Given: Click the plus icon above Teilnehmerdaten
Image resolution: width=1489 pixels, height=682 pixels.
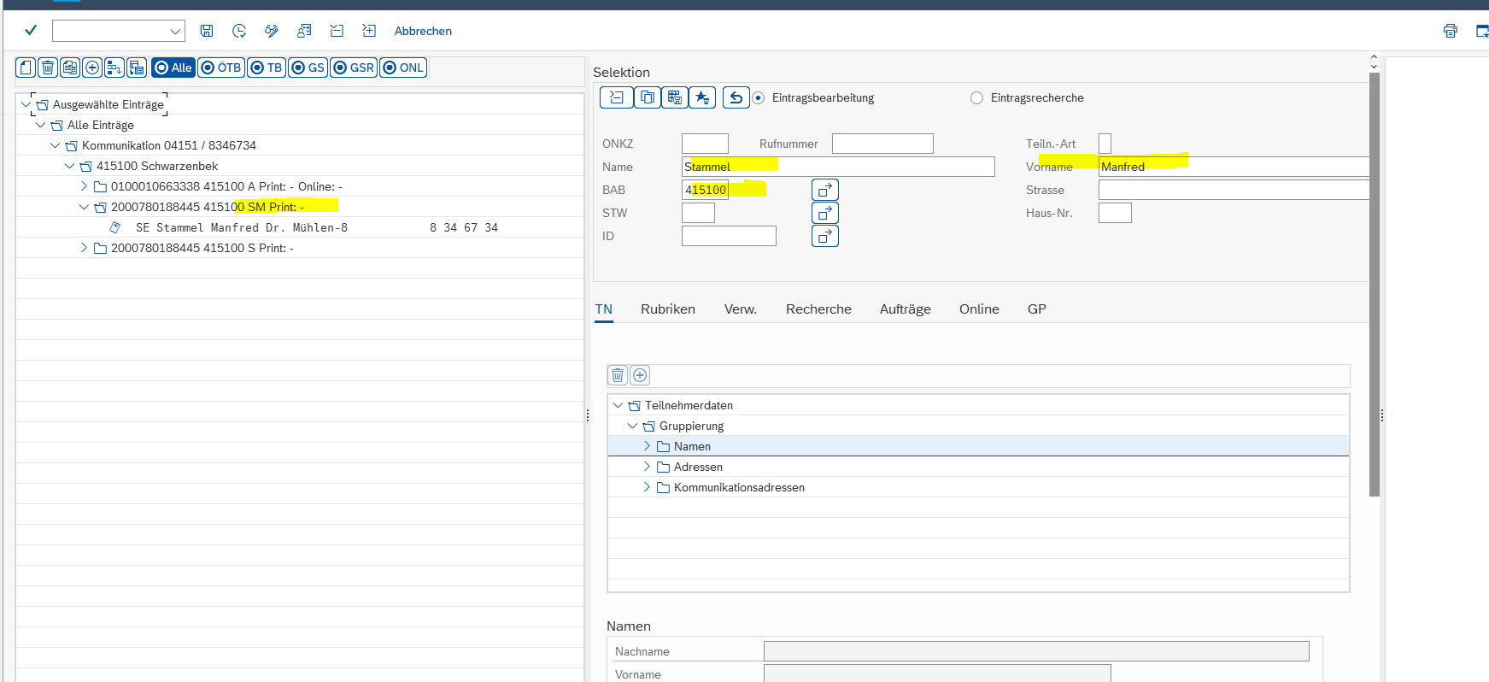Looking at the screenshot, I should pyautogui.click(x=640, y=375).
